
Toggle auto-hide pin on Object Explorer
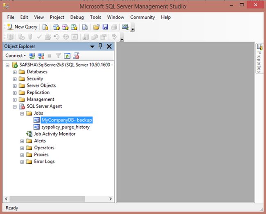100,46
